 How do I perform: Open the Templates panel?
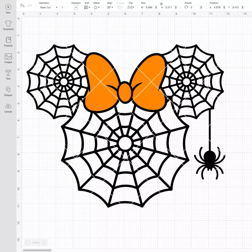click(8, 25)
